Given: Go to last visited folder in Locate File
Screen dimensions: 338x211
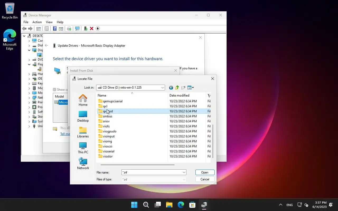Looking at the screenshot, I should (x=171, y=88).
